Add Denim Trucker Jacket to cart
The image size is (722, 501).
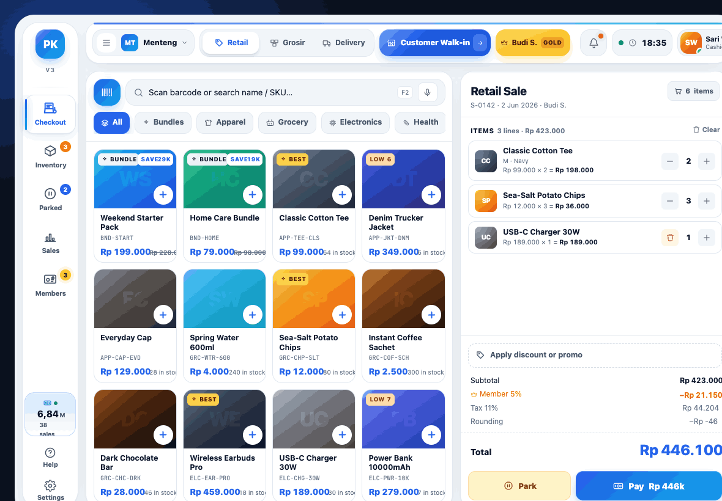coord(431,195)
